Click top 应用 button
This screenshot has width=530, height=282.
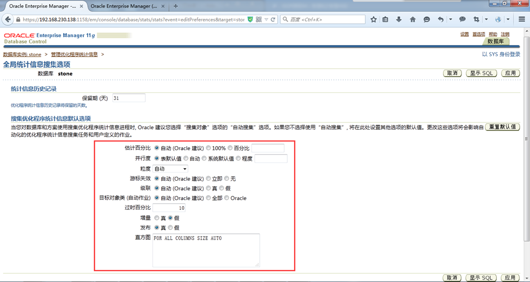pyautogui.click(x=510, y=73)
